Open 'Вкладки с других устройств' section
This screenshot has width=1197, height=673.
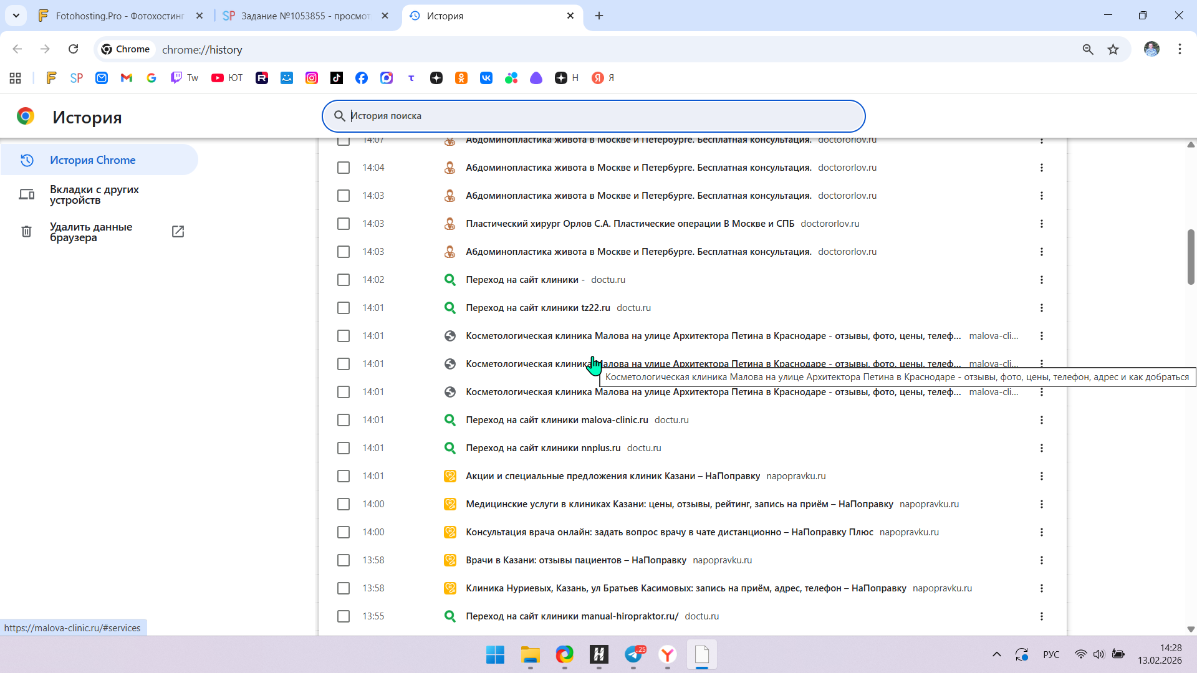(x=94, y=194)
